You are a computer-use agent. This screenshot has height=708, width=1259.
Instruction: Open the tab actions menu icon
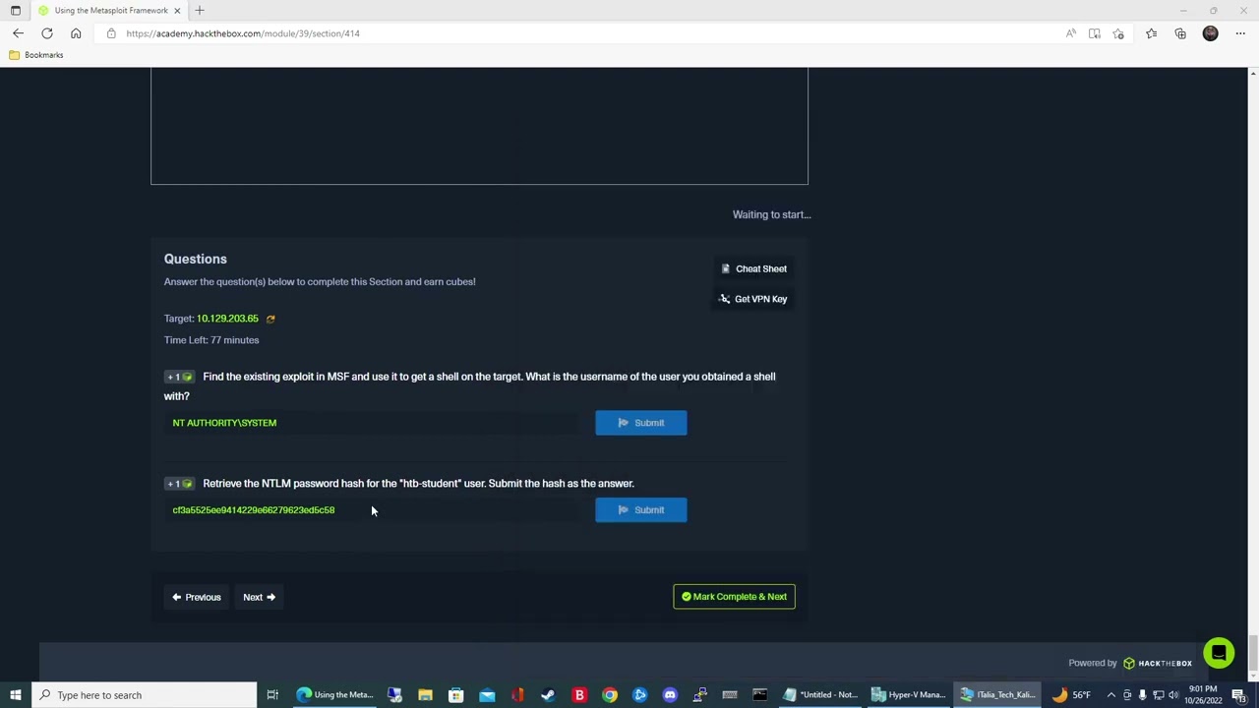click(16, 10)
